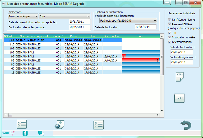The width and height of the screenshot is (203, 138).
Task: Toggle Télétransmission checkbox
Action: [x=169, y=42]
